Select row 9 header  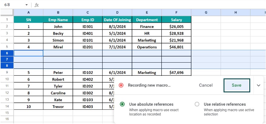[x=7, y=72]
